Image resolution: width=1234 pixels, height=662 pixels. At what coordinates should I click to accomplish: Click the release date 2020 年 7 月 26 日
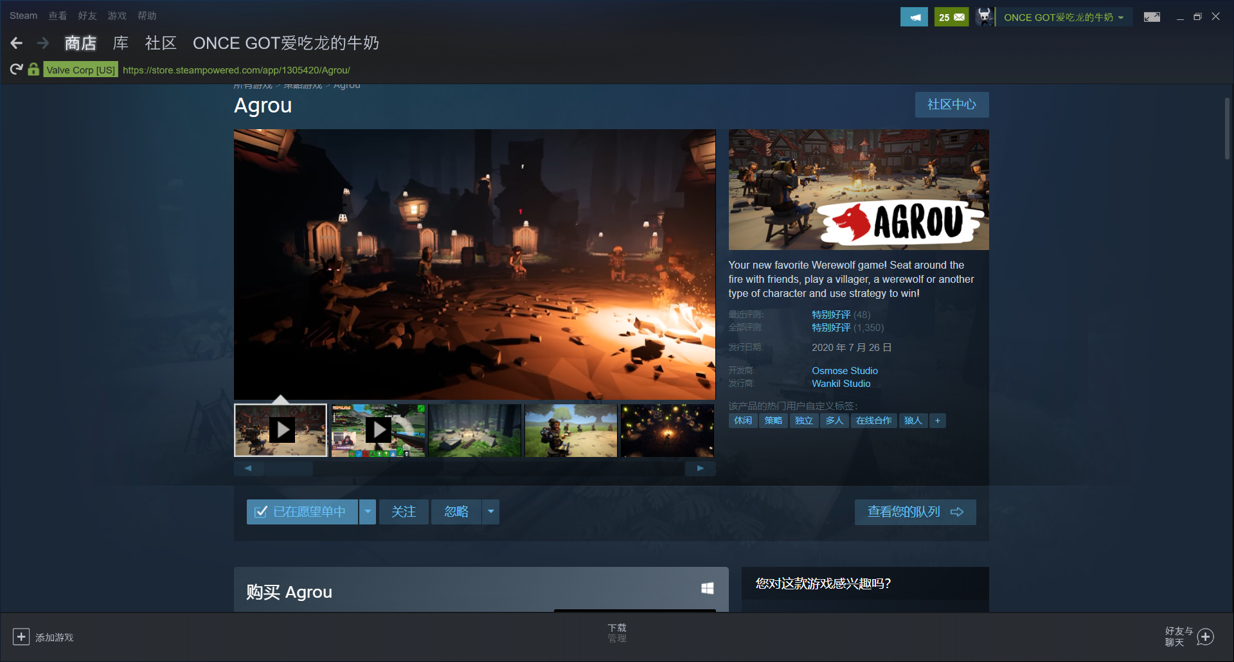point(852,347)
